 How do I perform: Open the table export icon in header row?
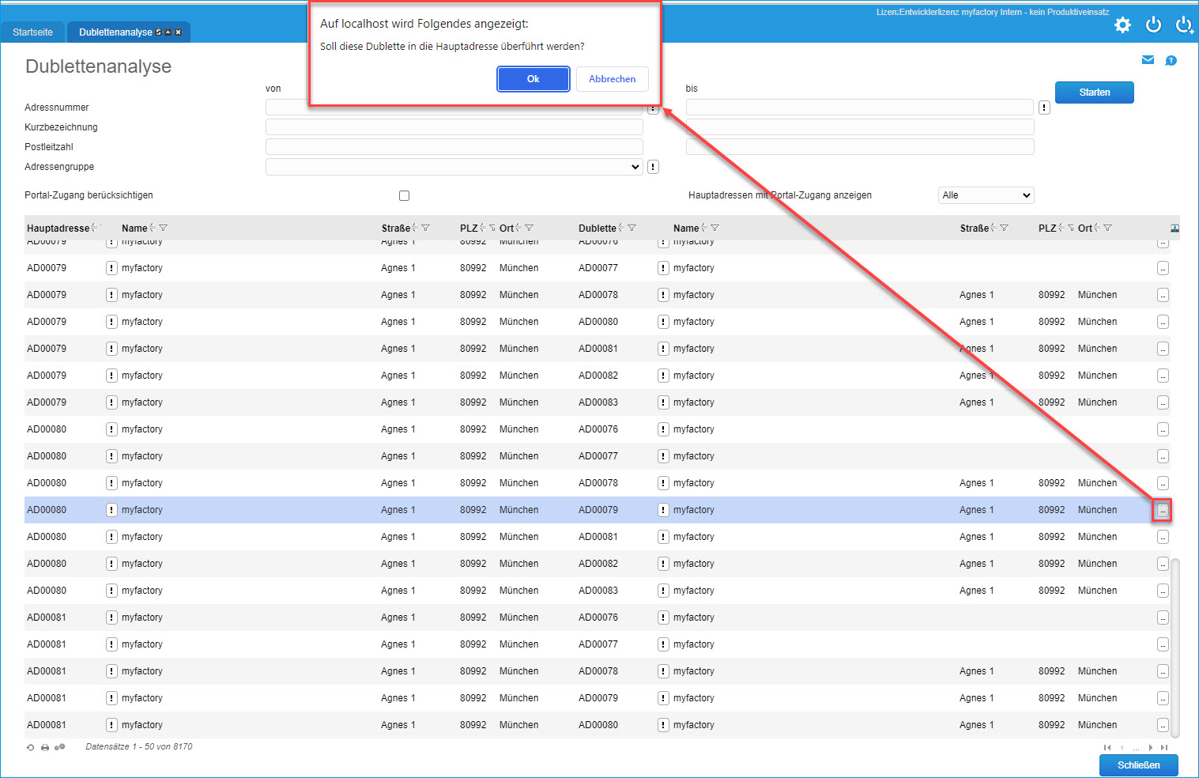point(1174,228)
